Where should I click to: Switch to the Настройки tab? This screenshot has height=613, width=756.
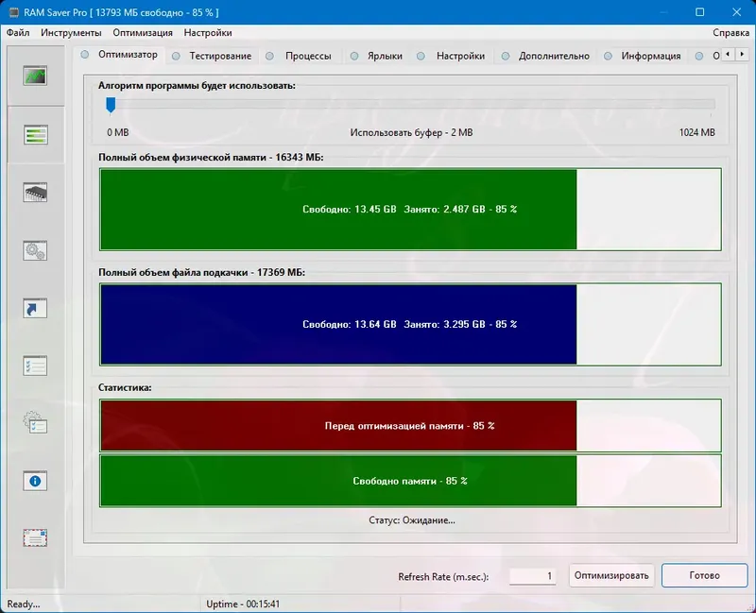pos(452,56)
